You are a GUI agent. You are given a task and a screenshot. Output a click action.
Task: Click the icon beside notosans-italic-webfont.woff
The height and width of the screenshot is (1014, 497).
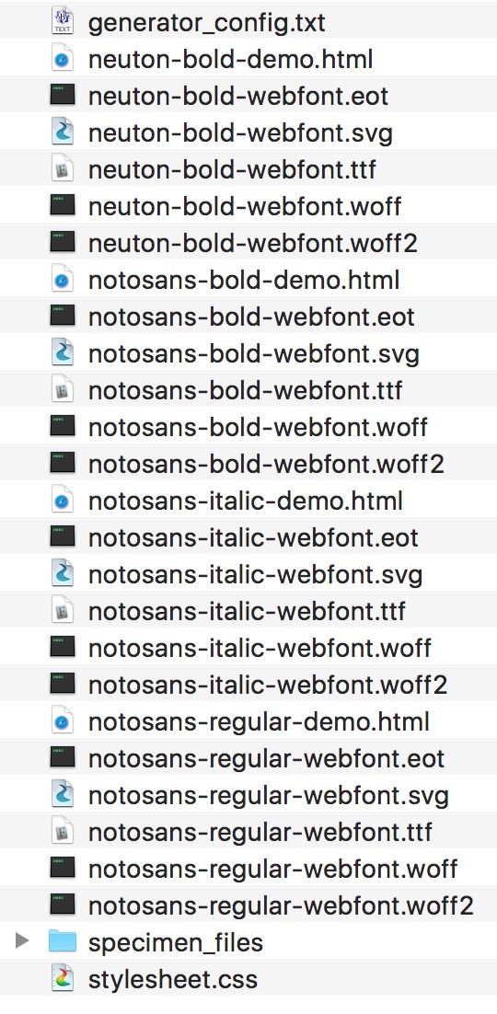point(63,649)
